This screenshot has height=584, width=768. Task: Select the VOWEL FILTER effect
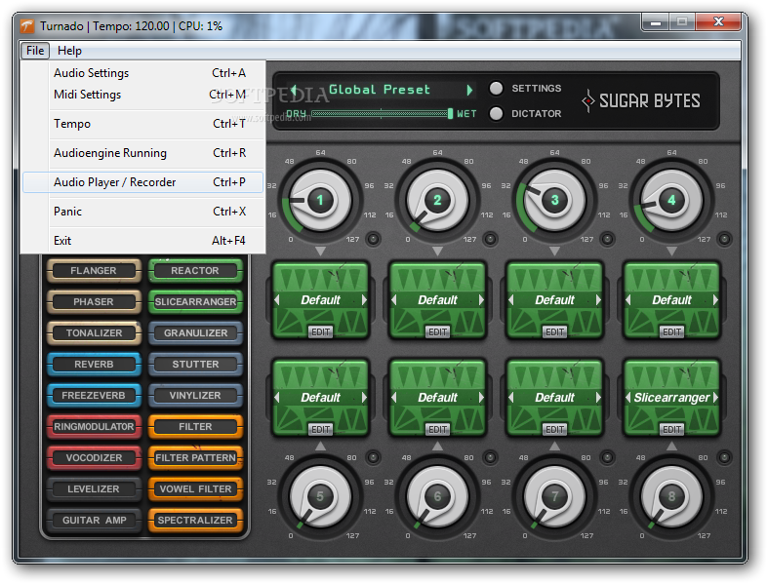pyautogui.click(x=195, y=489)
